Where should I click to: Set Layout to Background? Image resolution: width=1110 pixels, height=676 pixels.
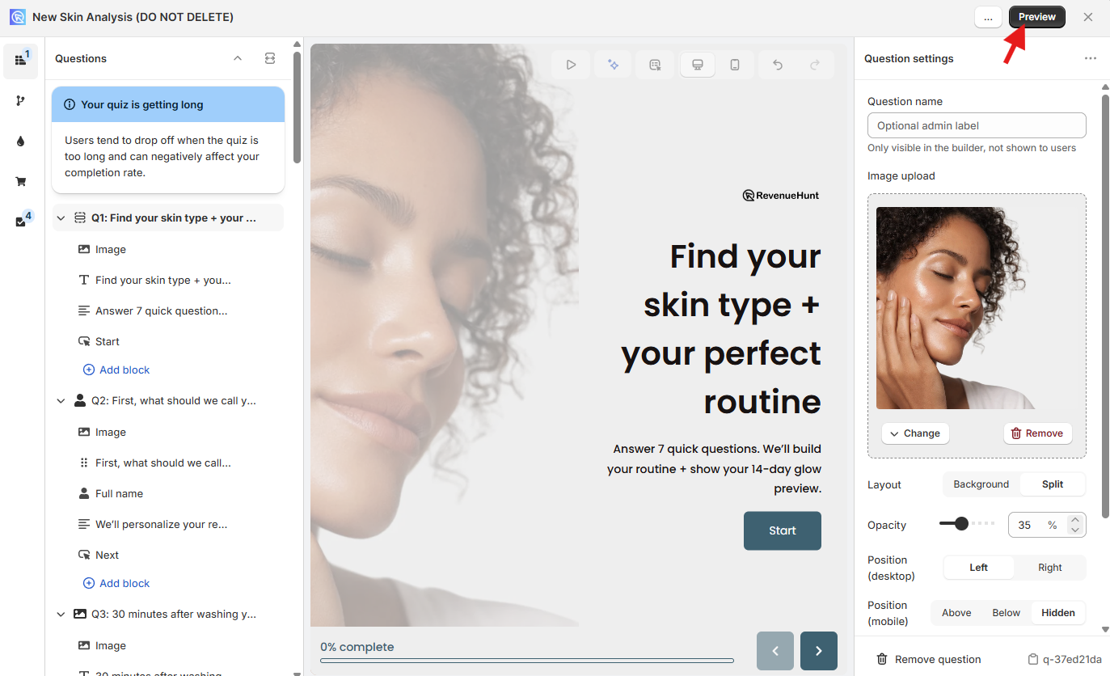click(x=981, y=484)
